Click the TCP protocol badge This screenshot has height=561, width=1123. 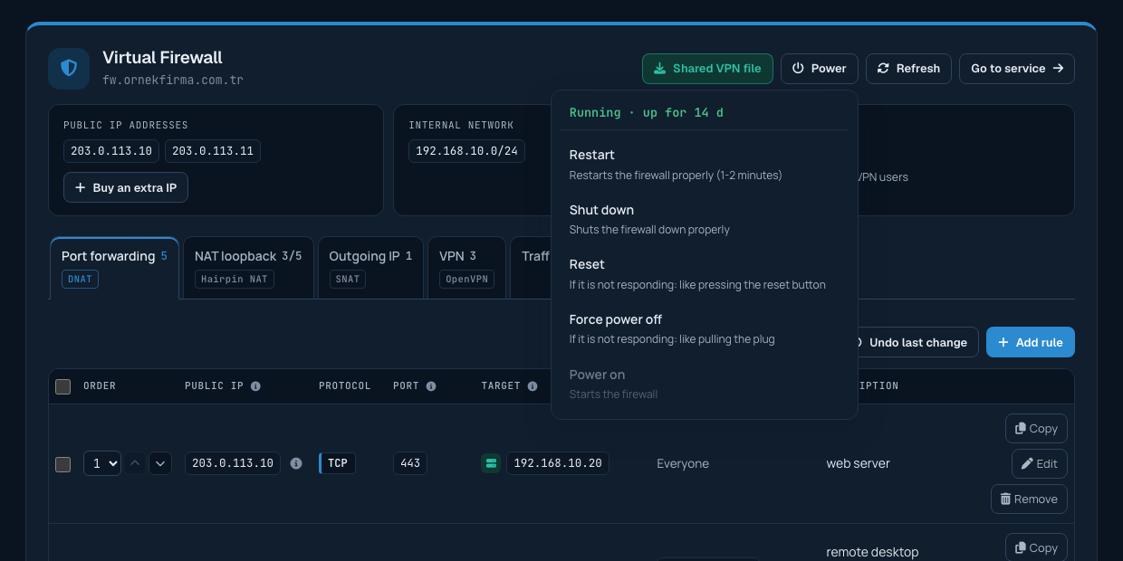click(337, 463)
